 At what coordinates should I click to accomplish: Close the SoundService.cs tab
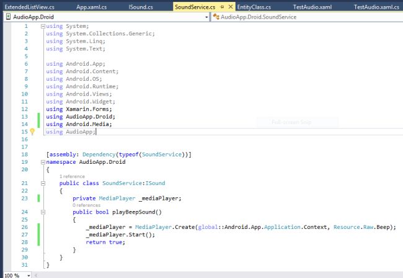pyautogui.click(x=231, y=7)
